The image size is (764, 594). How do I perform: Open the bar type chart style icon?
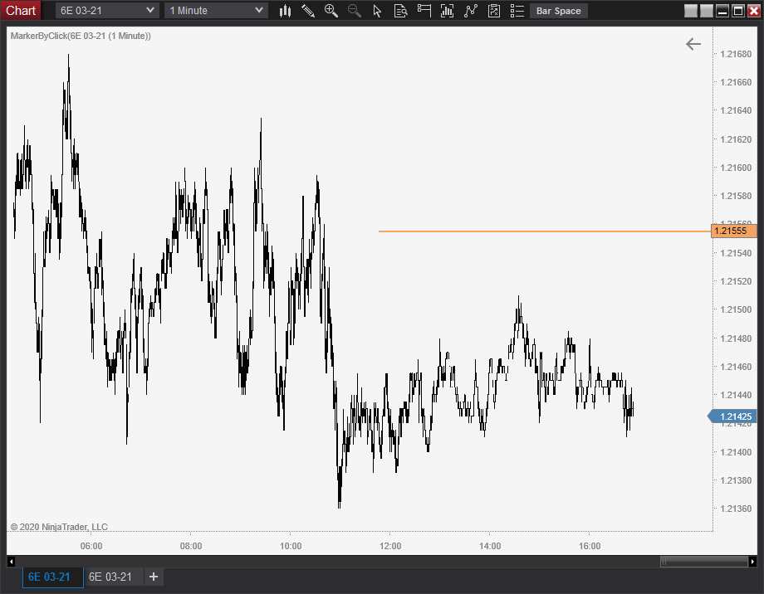tap(285, 11)
